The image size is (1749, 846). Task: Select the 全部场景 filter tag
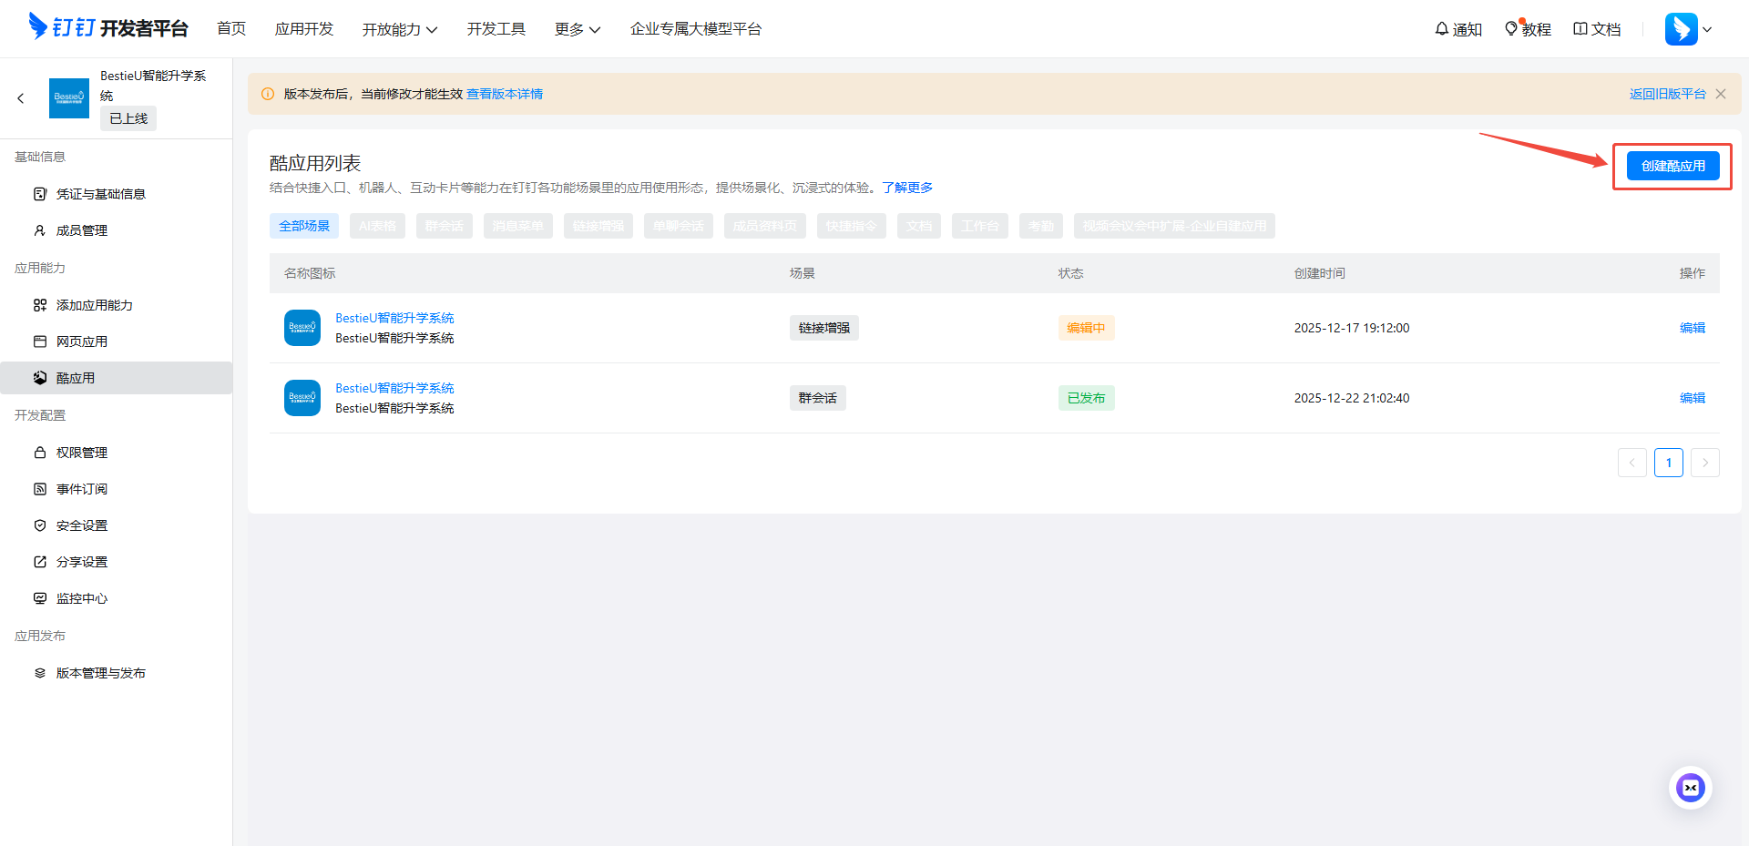[304, 226]
